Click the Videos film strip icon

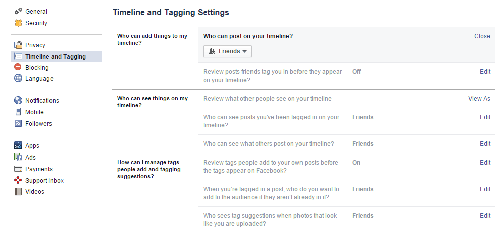click(x=18, y=192)
